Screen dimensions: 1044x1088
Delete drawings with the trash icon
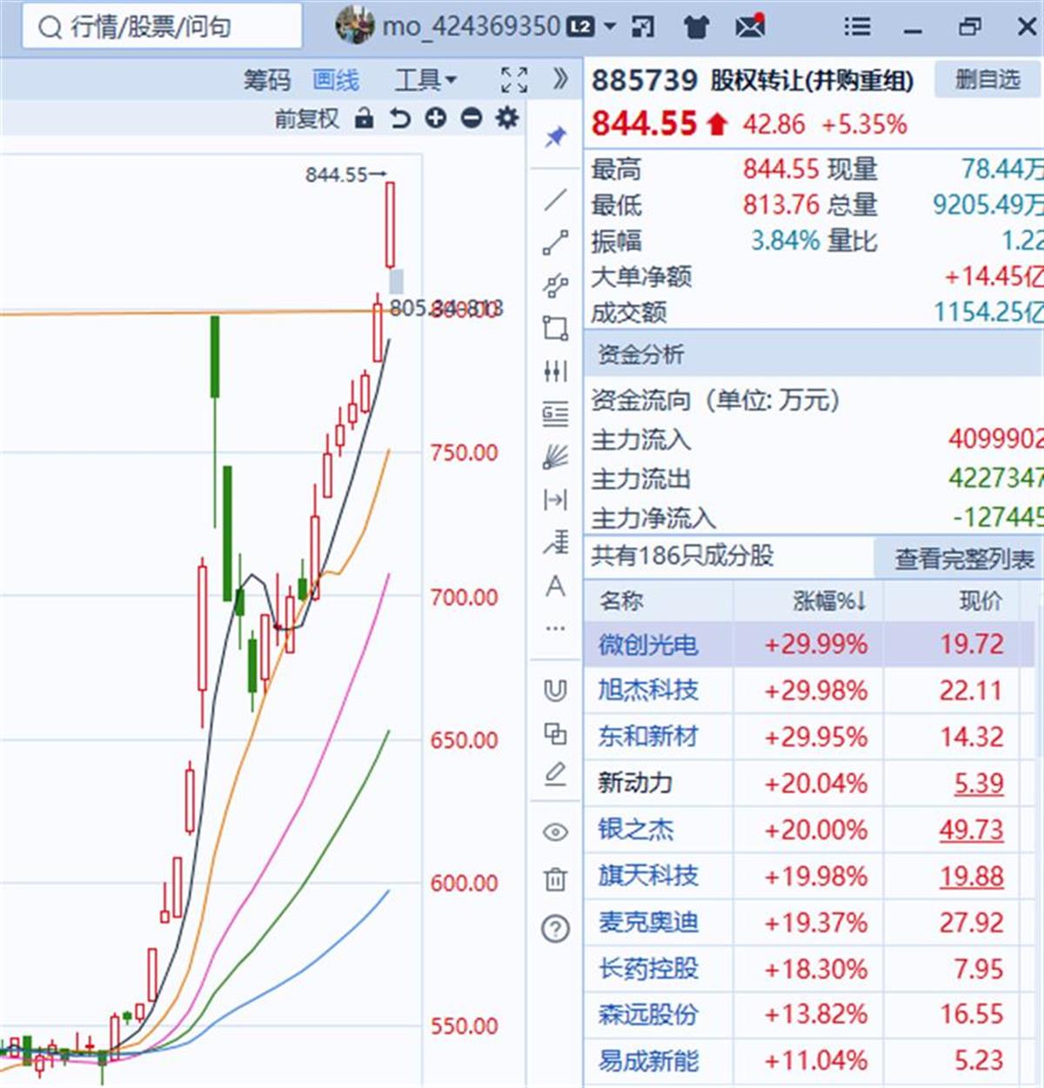point(555,879)
